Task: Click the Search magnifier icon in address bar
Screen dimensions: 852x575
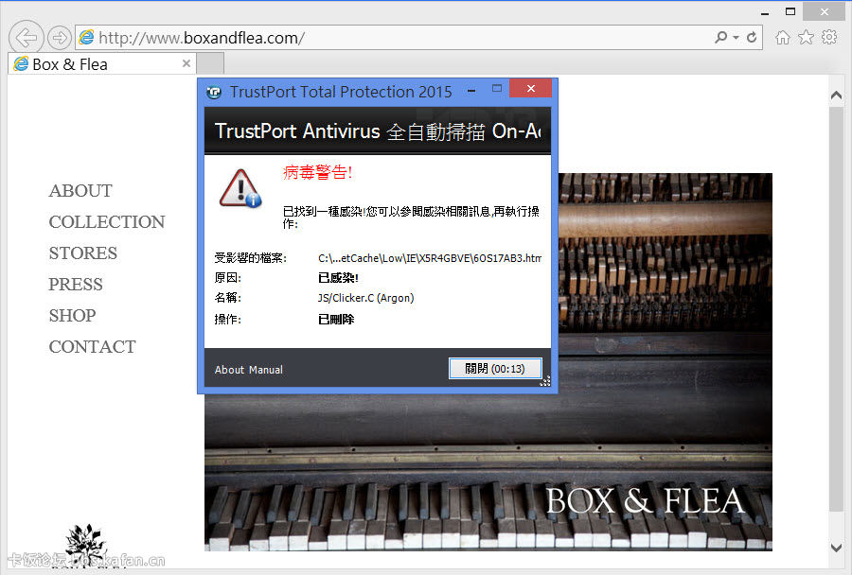Action: pos(721,38)
